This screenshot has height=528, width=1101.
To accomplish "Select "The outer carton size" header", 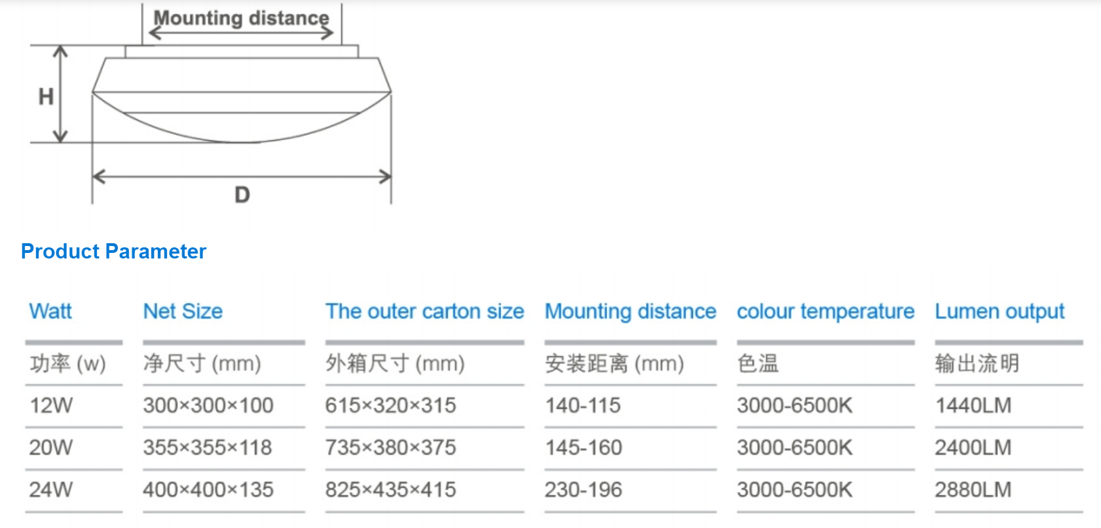I will pos(425,311).
